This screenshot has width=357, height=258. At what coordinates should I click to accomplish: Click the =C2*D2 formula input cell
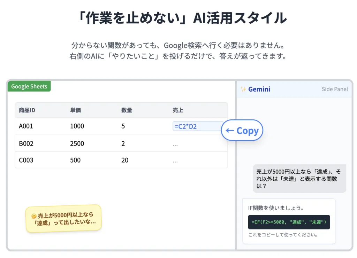click(198, 126)
